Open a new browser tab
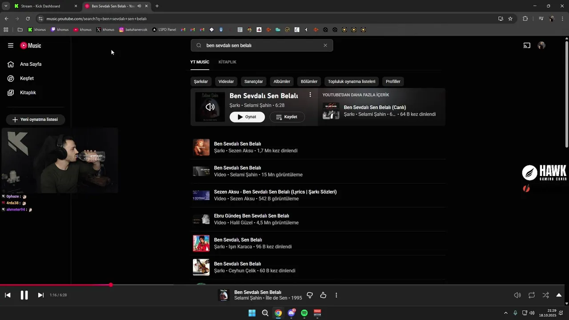569x320 pixels. coord(157,6)
